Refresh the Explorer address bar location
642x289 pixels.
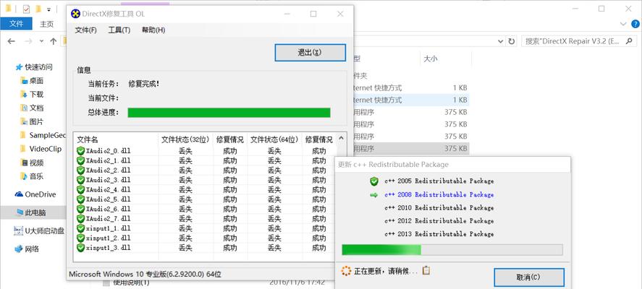(x=512, y=41)
